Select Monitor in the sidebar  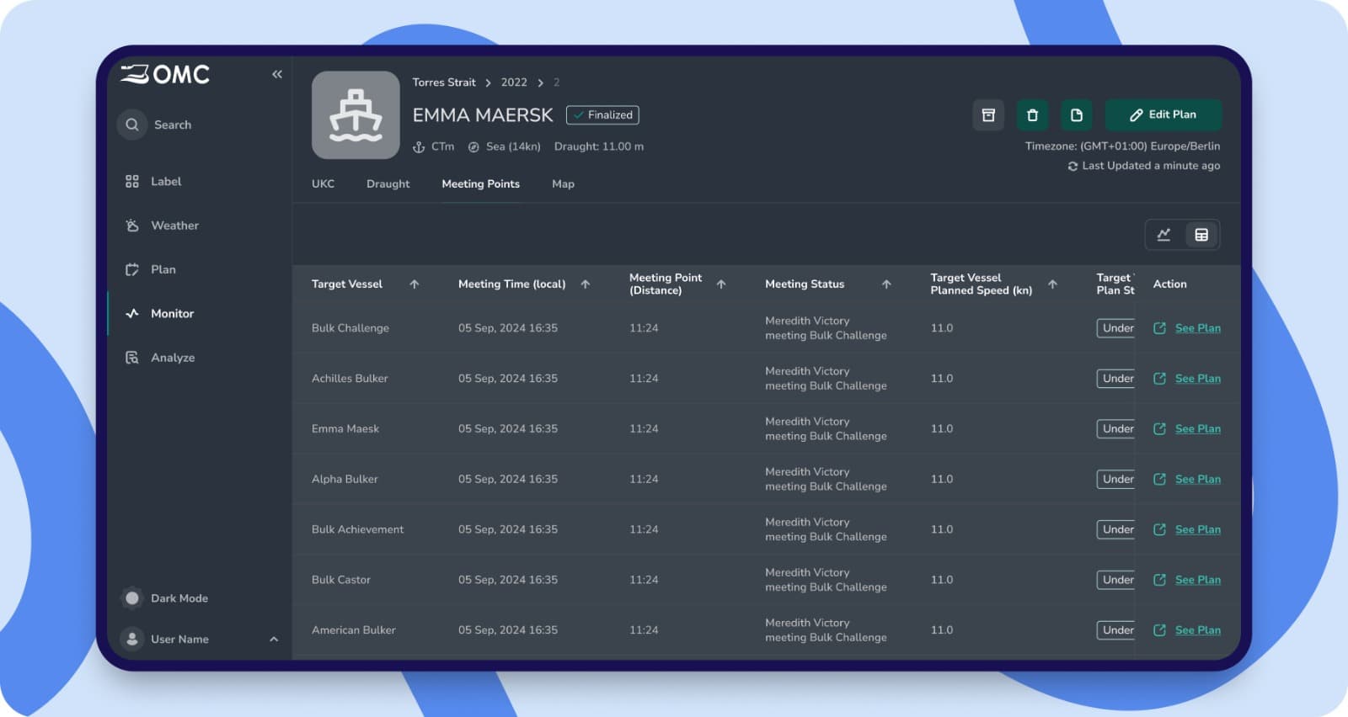pyautogui.click(x=159, y=313)
